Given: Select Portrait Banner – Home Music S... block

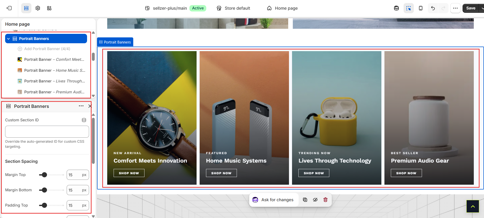Looking at the screenshot, I should [x=51, y=70].
